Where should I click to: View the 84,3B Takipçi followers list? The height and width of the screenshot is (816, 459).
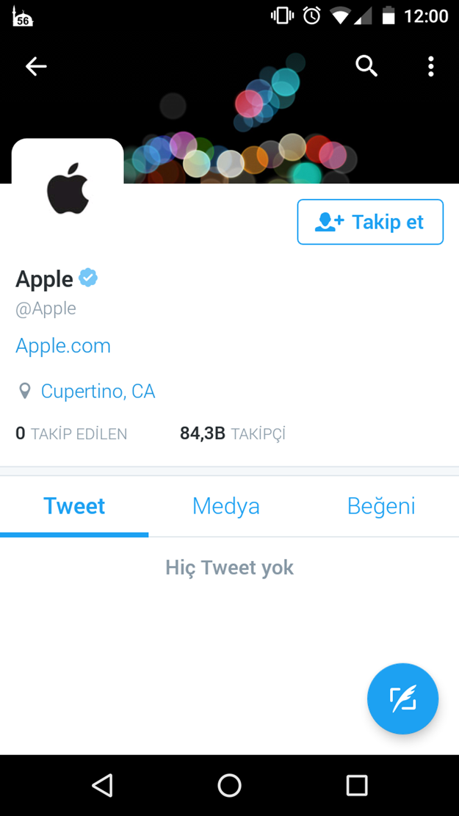click(233, 433)
